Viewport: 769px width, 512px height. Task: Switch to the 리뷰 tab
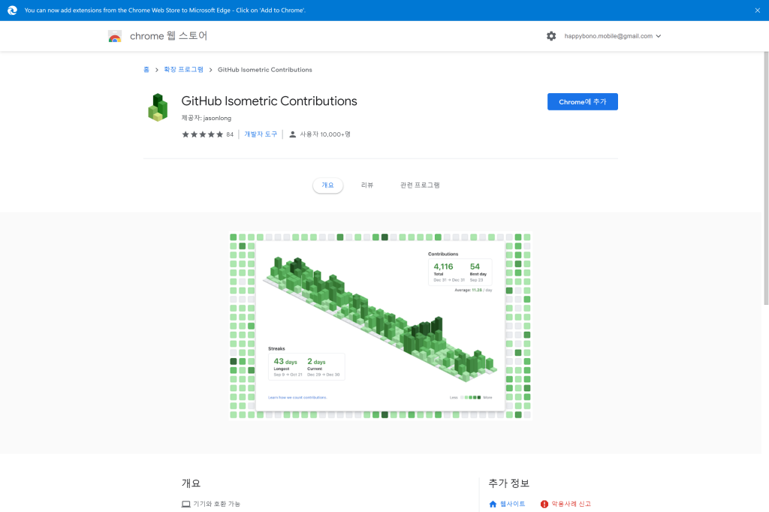point(367,185)
